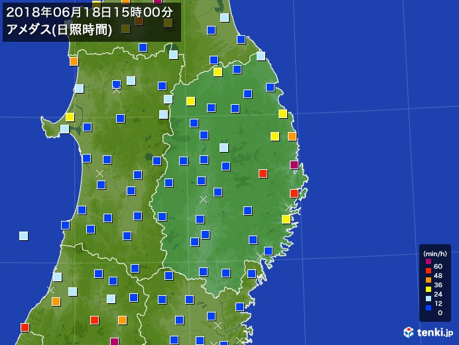Select the orange marker beside yellow marker on east coast
Viewport: 459px width, 345px height.
coord(292,136)
